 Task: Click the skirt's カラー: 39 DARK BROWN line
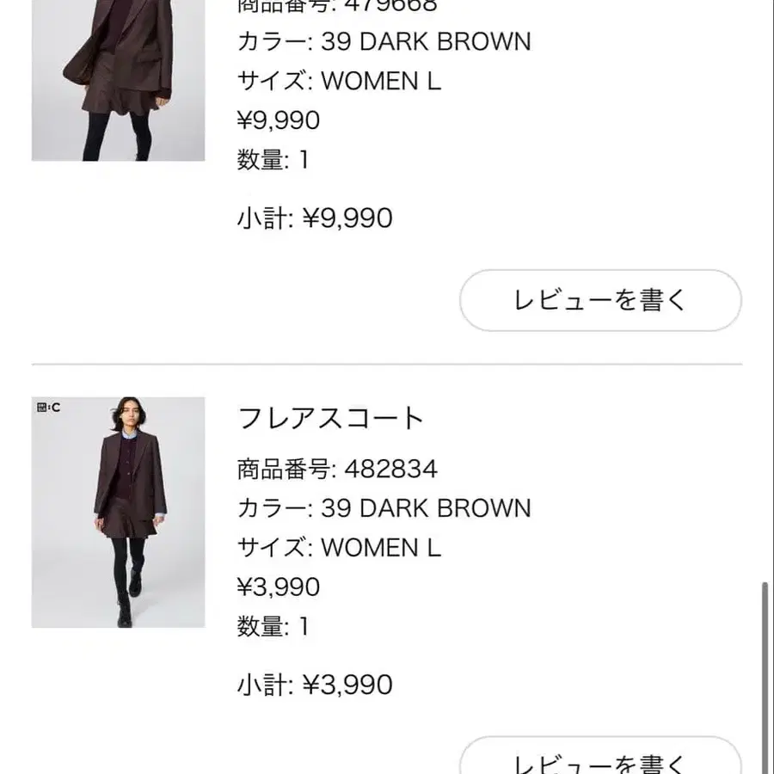[384, 508]
